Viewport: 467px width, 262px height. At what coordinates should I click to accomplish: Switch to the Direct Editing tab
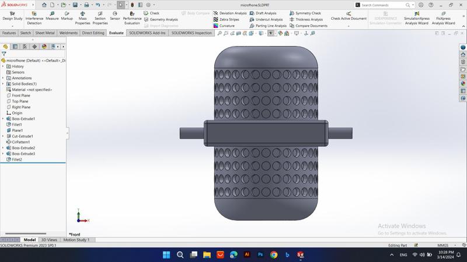point(93,33)
